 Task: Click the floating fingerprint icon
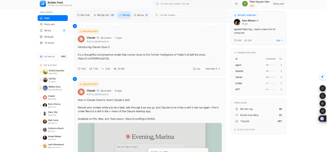(323, 103)
